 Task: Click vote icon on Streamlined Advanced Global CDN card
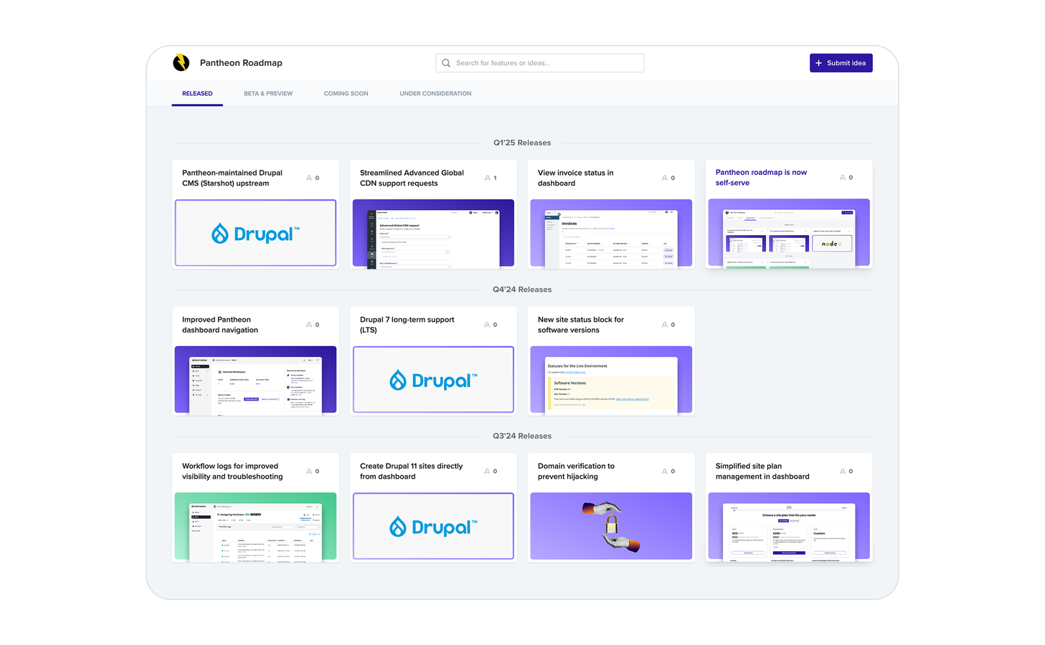pos(487,178)
